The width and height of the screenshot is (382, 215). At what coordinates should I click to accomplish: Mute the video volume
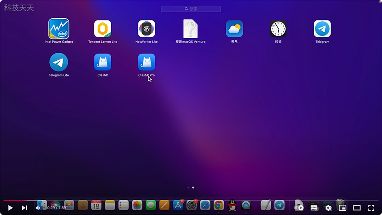coord(38,208)
